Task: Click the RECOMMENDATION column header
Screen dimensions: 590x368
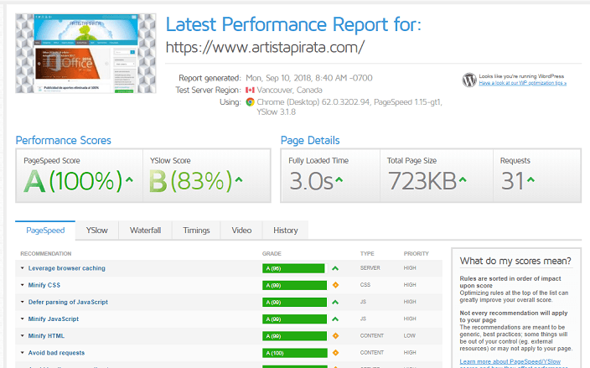Action: coord(46,254)
